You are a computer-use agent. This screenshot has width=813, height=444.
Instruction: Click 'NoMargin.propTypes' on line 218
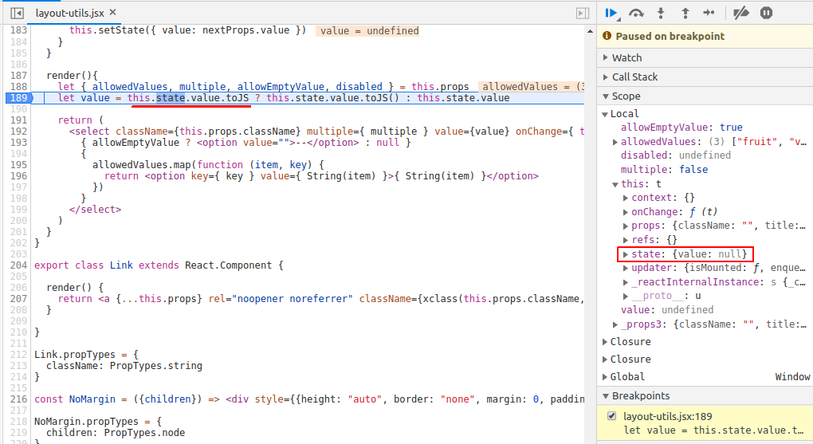pos(86,421)
